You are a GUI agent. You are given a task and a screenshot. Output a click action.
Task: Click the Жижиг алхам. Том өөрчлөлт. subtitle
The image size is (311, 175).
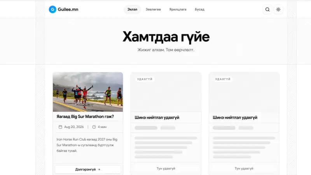tap(166, 50)
